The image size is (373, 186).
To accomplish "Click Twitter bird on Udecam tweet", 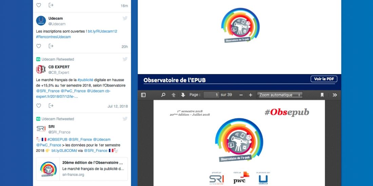I will click(x=125, y=18).
